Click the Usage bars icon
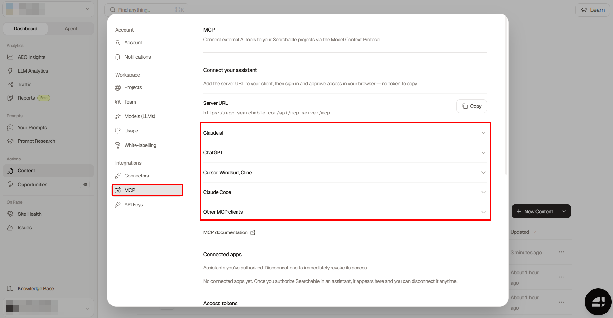The height and width of the screenshot is (318, 613). click(118, 131)
